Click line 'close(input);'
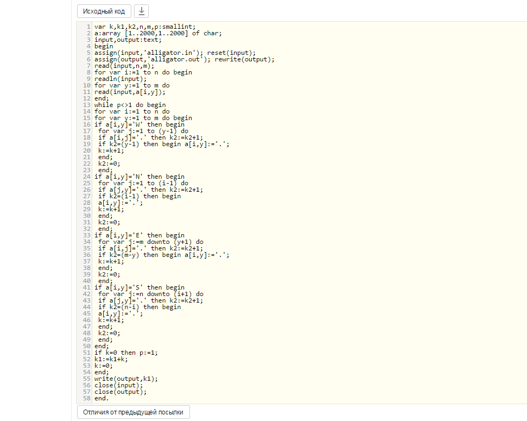 [118, 385]
